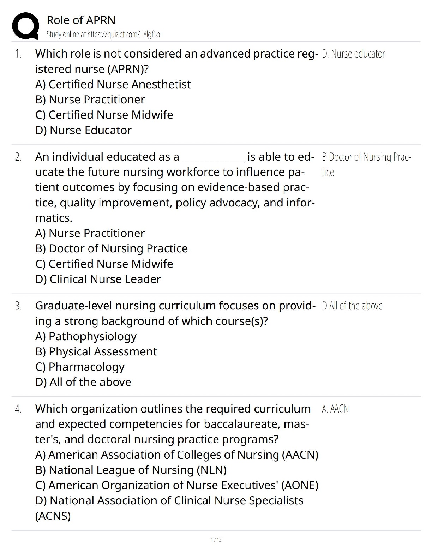Select option 'A) Certified Nurse Anesthetist'
This screenshot has width=432, height=559.
click(113, 84)
